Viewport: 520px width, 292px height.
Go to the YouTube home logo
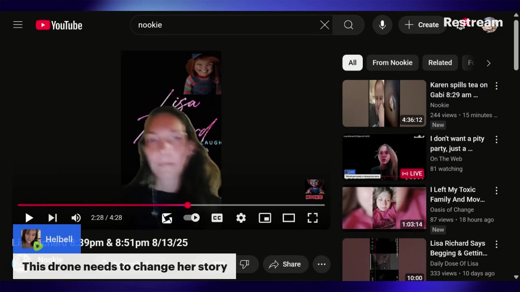point(59,25)
